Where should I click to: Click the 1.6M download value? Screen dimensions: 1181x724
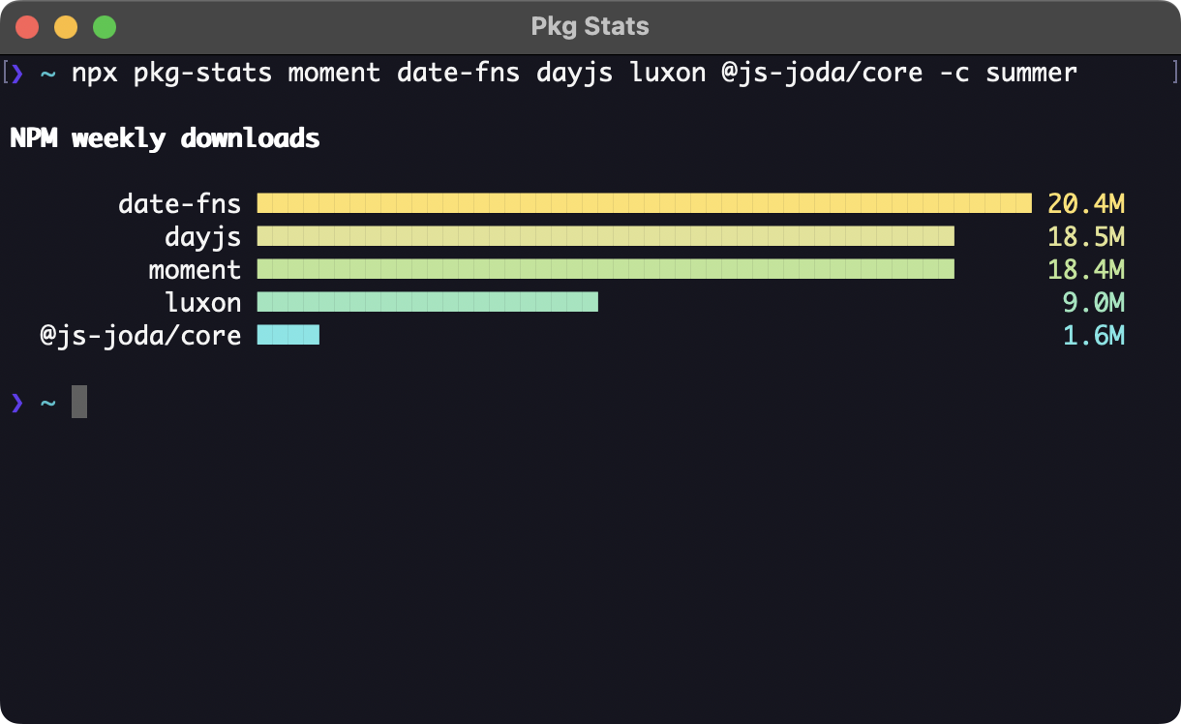pos(1094,335)
